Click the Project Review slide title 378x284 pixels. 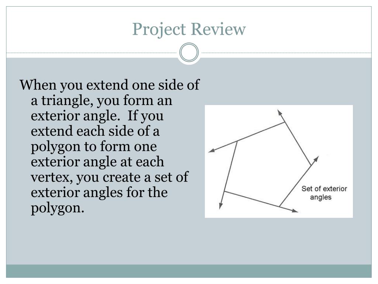point(189,29)
